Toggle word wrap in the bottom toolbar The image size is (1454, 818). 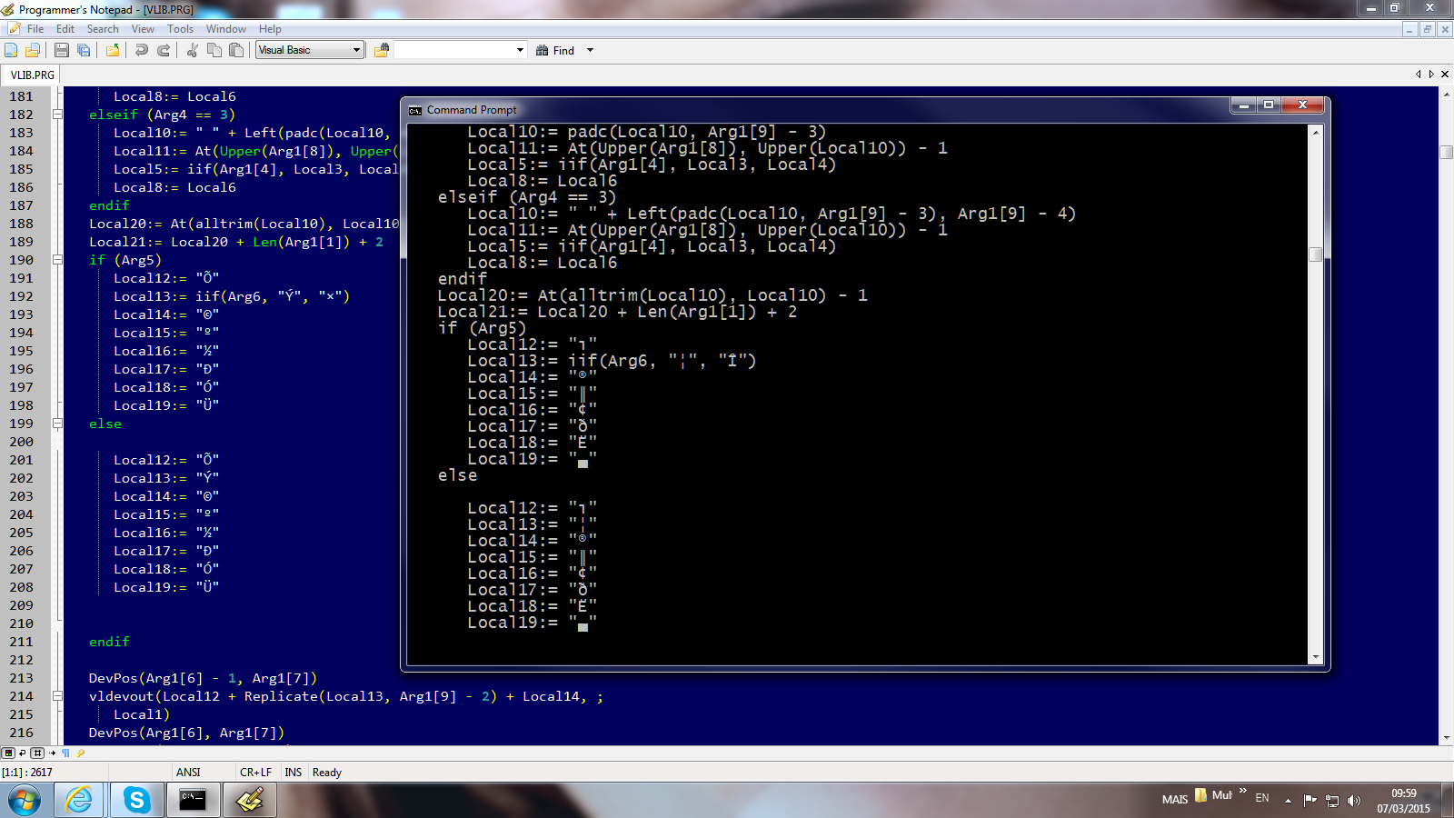point(23,753)
